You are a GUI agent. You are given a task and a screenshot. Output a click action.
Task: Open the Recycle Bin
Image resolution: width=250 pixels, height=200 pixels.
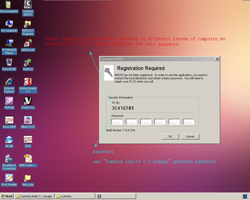point(9,62)
